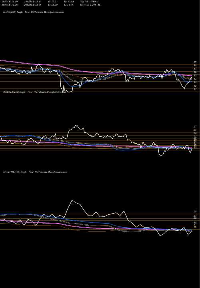
Task: Click the 15 price label on daily chart
Action: (195, 76)
